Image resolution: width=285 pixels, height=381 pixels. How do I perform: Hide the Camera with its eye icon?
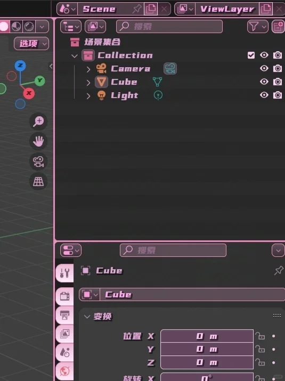coord(264,68)
